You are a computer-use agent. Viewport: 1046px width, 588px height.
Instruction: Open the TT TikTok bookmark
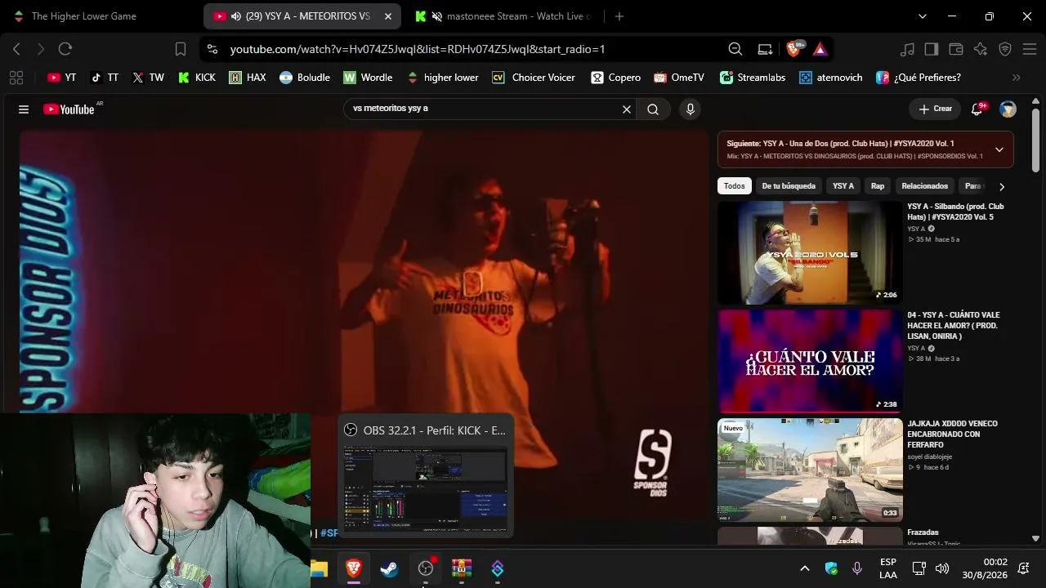coord(105,78)
